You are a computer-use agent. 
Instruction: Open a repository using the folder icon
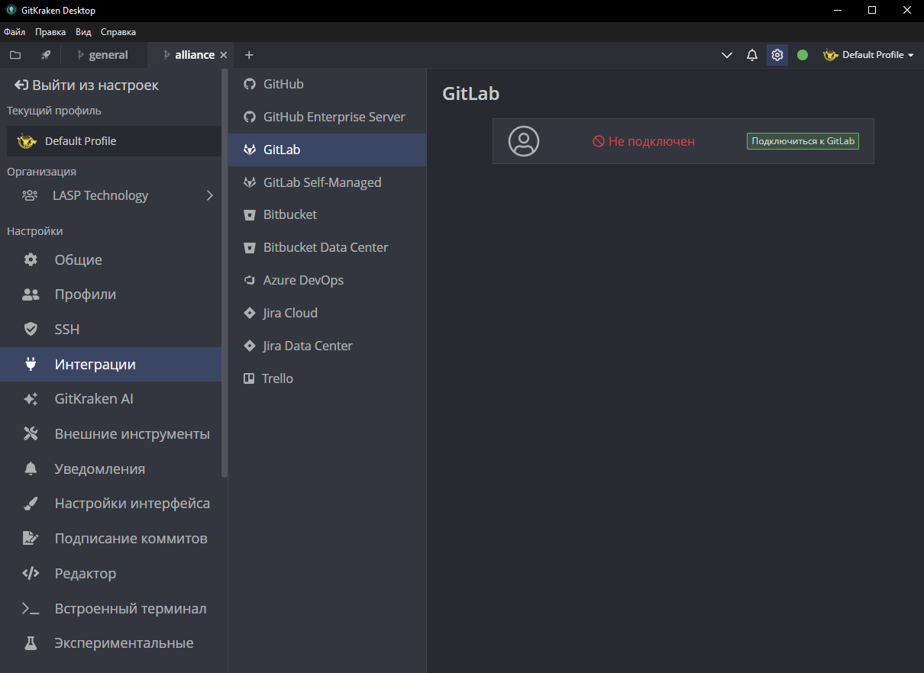coord(15,54)
